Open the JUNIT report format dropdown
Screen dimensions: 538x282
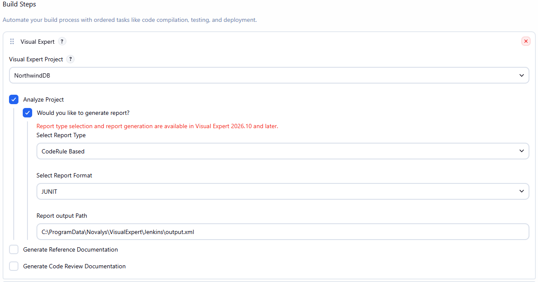point(283,192)
